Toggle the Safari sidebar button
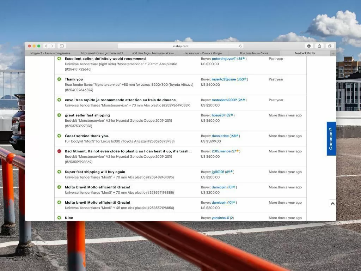This screenshot has height=271, width=361. pyautogui.click(x=62, y=46)
